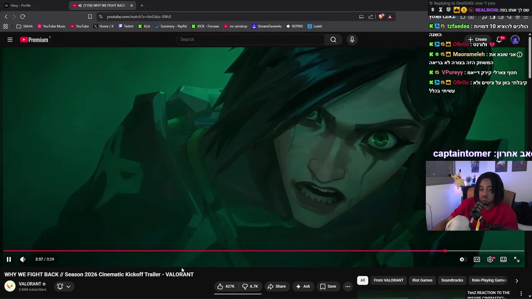Open the Brave Shields icon
This screenshot has height=299, width=532.
coord(381,17)
